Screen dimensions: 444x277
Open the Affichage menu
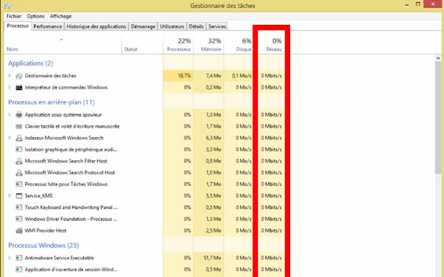click(60, 16)
